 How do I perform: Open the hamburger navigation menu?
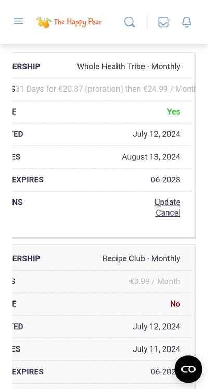click(18, 21)
